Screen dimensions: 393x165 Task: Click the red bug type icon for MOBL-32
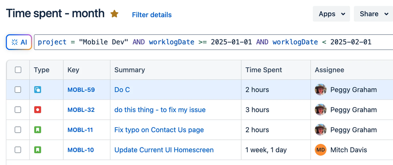point(38,110)
